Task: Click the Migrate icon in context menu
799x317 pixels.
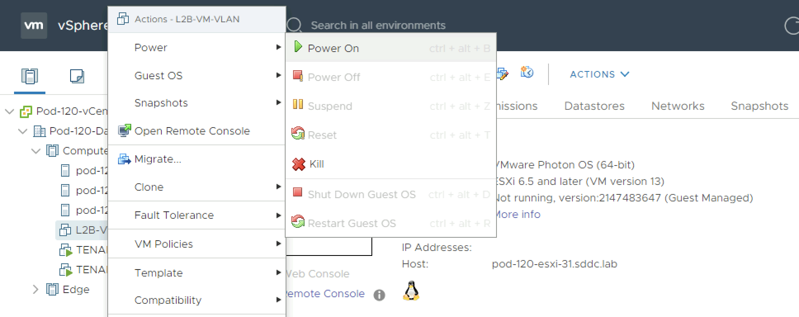Action: click(124, 159)
